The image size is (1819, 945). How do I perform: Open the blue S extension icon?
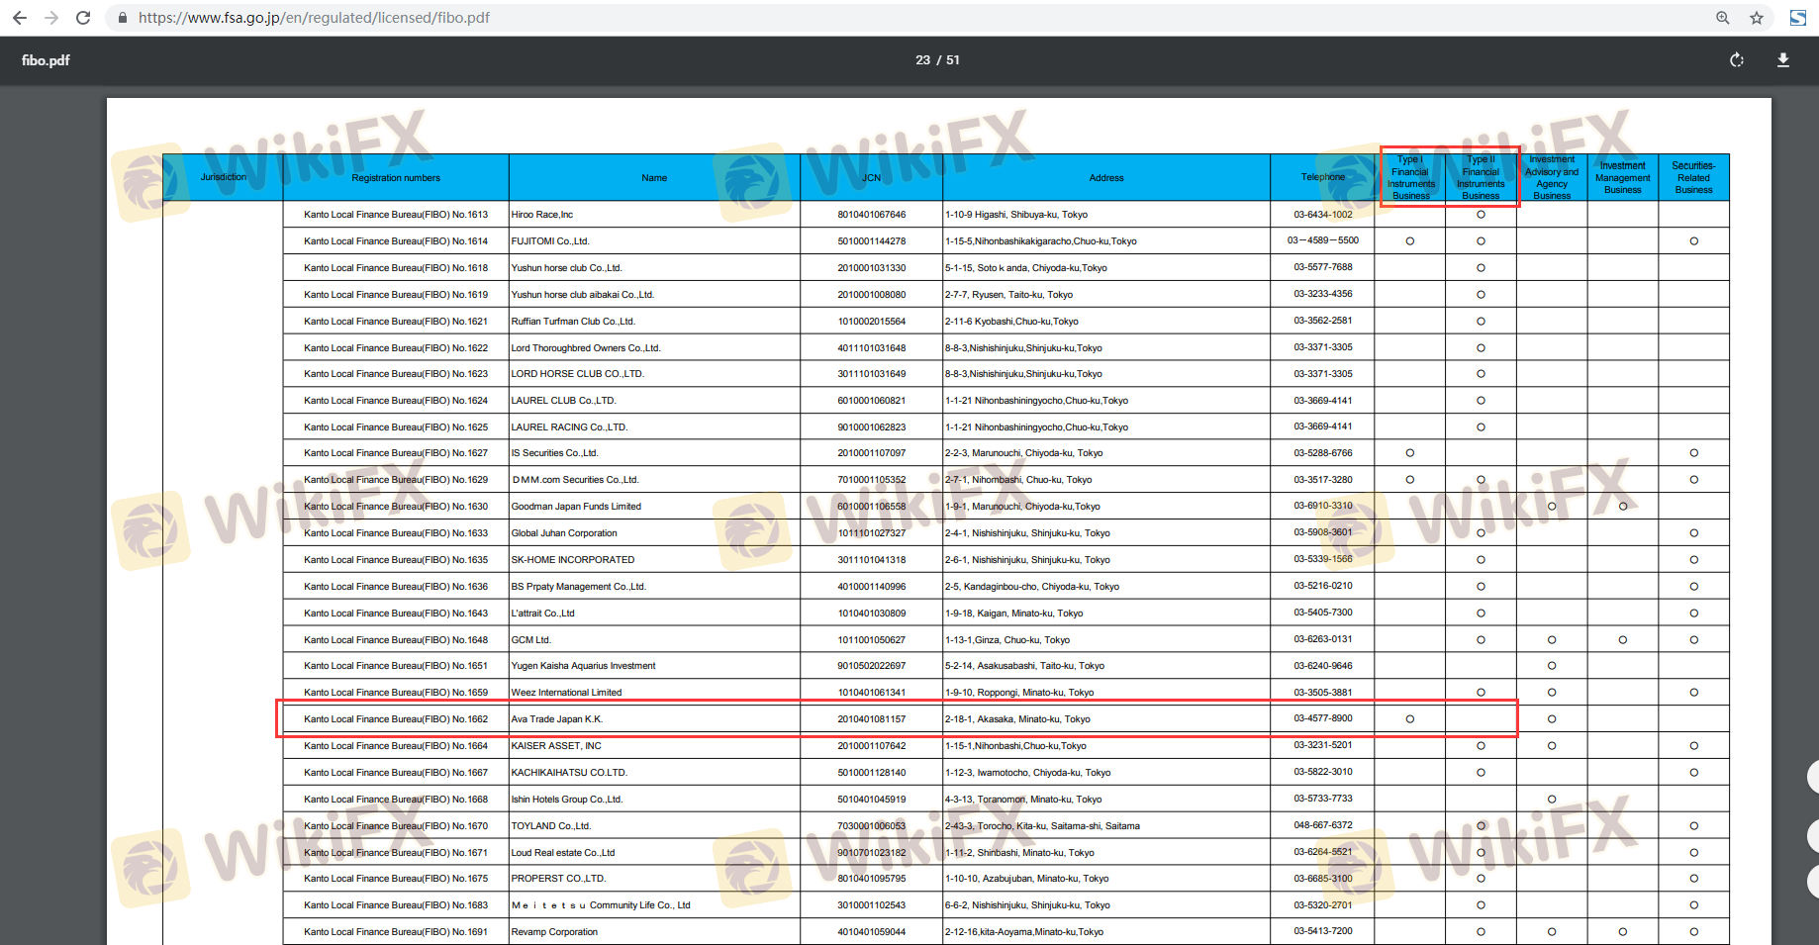coord(1798,18)
